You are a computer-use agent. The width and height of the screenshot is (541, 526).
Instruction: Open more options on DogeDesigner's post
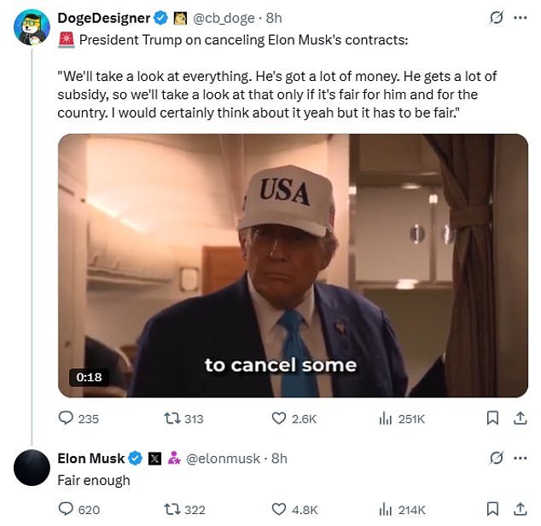[521, 18]
